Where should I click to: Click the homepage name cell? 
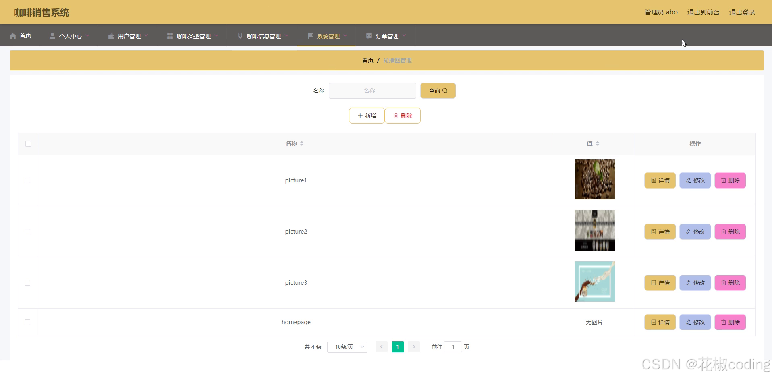[x=296, y=322]
